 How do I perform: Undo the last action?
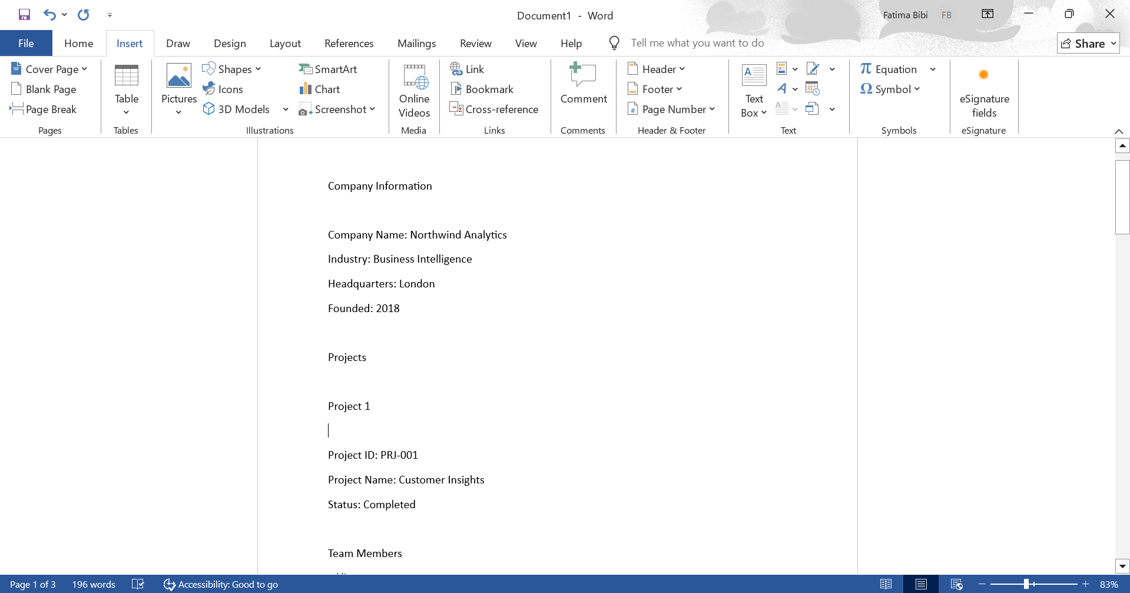coord(49,15)
